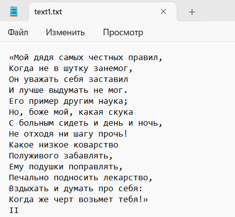Place cursor in line "Мой дядя самых честных правил"
Image resolution: width=235 pixels, height=217 pixels.
[85, 58]
